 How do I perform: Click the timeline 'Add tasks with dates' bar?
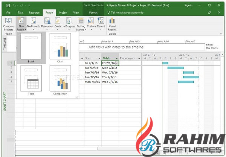pyautogui.click(x=116, y=47)
